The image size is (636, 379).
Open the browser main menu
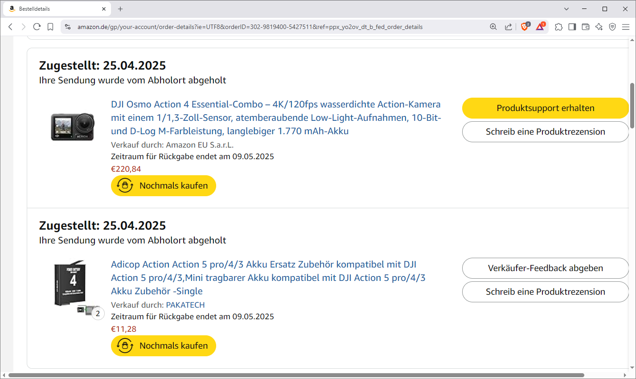626,27
